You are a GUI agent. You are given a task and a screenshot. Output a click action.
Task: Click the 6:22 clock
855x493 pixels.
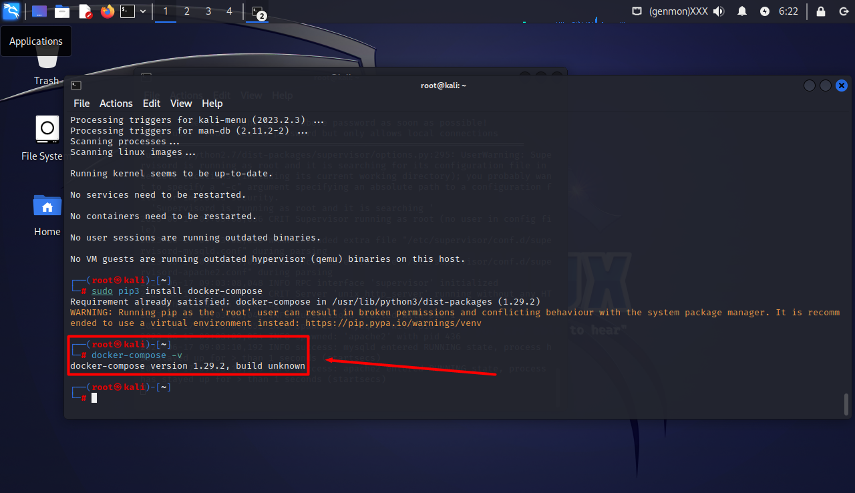[x=788, y=11]
